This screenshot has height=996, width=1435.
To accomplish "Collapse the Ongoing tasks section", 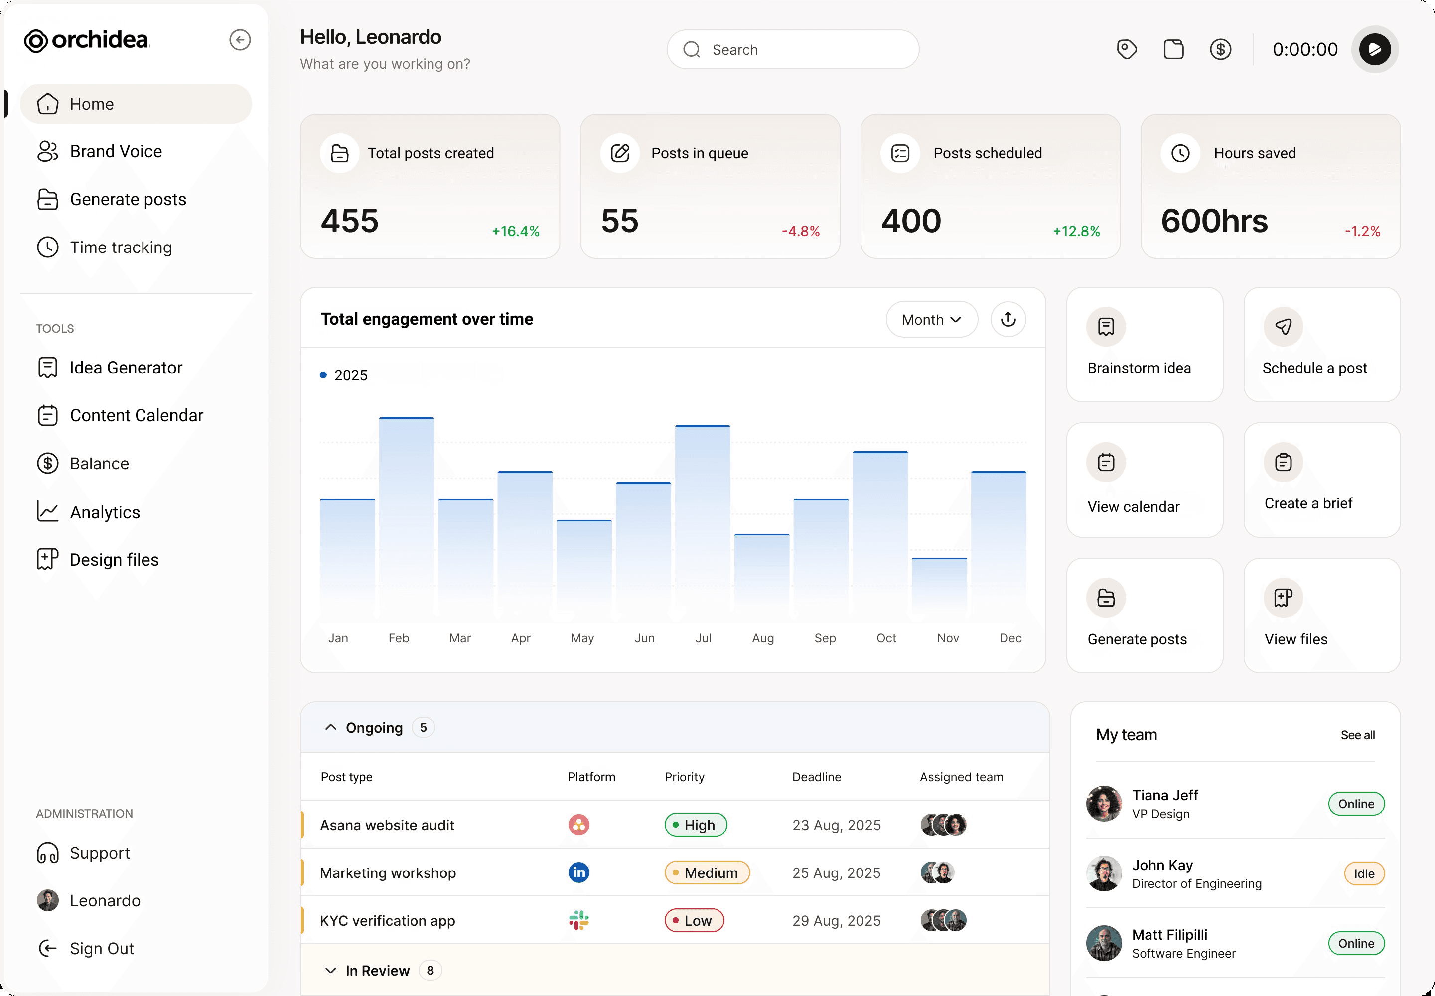I will point(331,727).
